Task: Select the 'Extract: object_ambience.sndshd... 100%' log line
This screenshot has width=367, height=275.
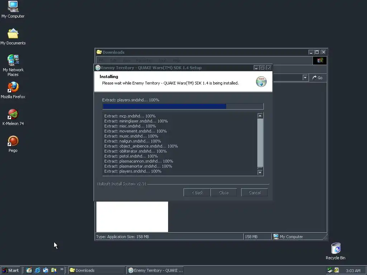Action: (x=141, y=146)
